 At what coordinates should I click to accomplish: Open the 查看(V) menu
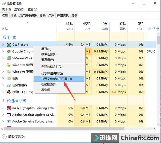click(x=32, y=10)
